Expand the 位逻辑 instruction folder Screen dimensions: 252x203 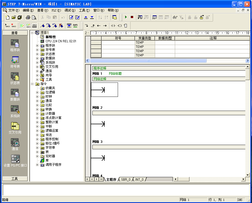(x=37, y=92)
